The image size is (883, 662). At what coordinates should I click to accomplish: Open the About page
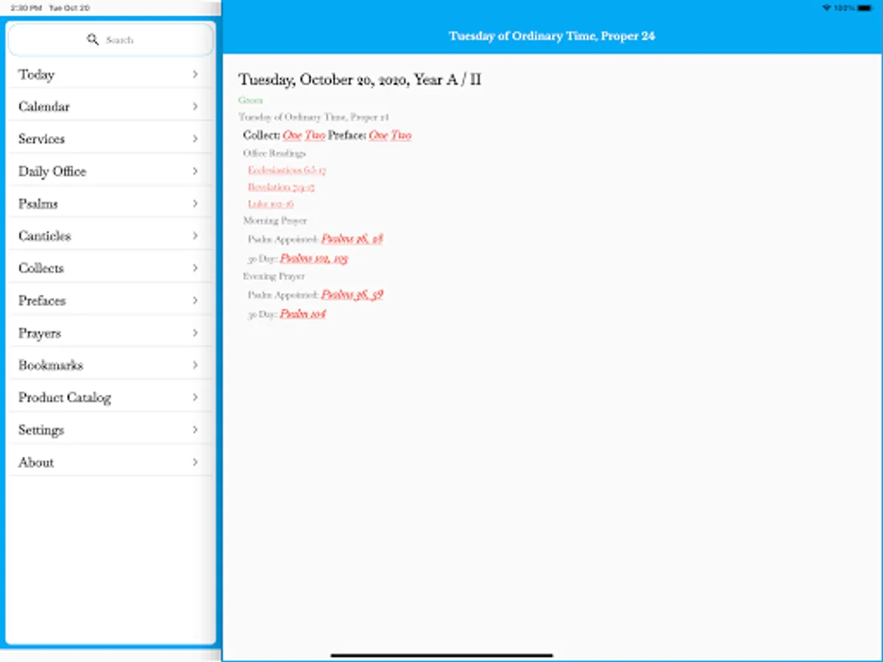click(x=35, y=462)
